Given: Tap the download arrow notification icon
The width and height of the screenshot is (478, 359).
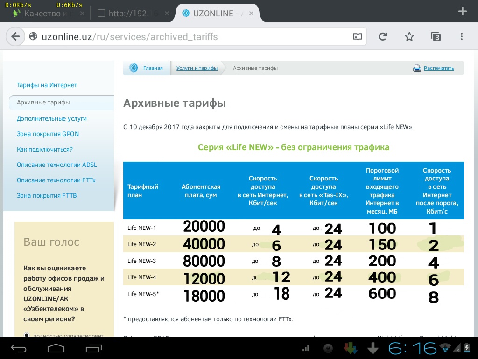Looking at the screenshot, I should (373, 348).
